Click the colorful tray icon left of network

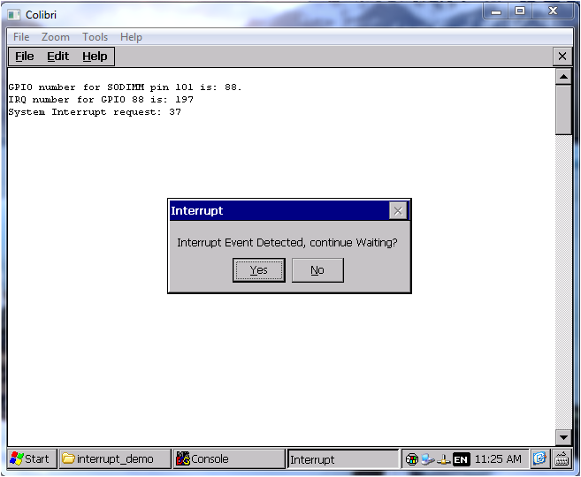pos(412,459)
